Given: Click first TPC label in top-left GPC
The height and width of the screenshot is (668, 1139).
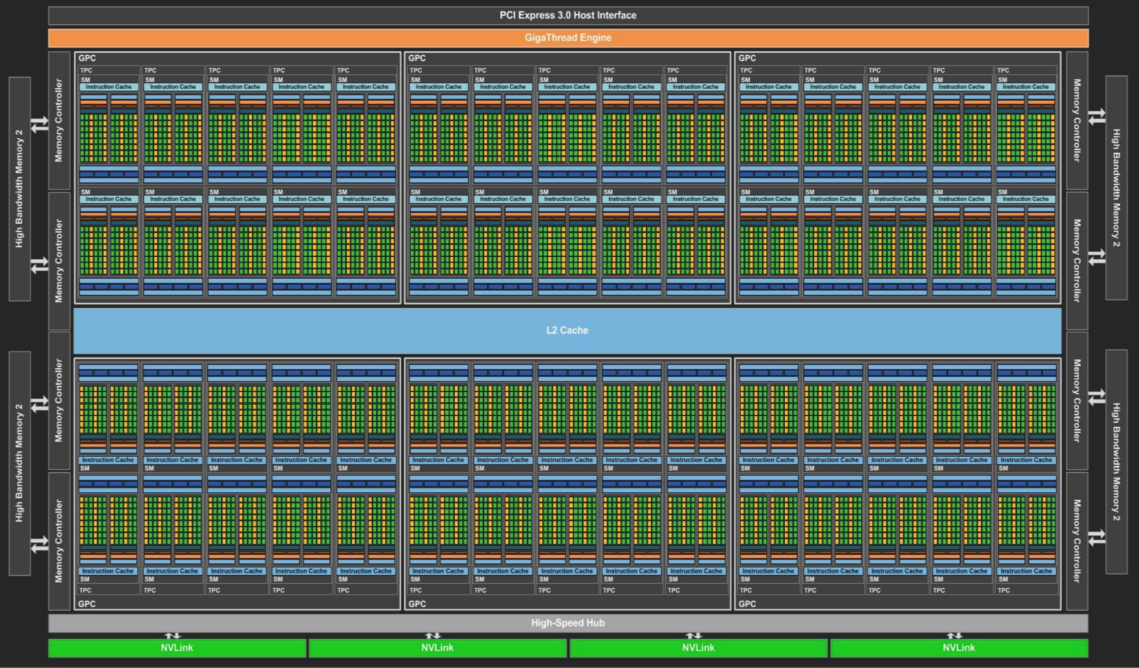Looking at the screenshot, I should (x=86, y=70).
